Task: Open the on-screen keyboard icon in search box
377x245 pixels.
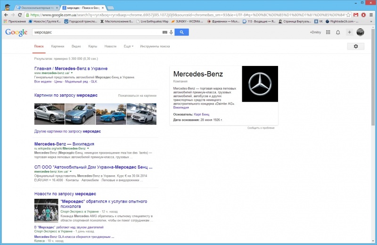Action: 164,32
